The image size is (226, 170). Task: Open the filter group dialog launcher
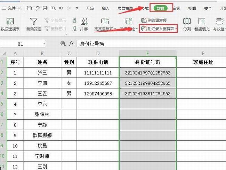[x=66, y=34]
